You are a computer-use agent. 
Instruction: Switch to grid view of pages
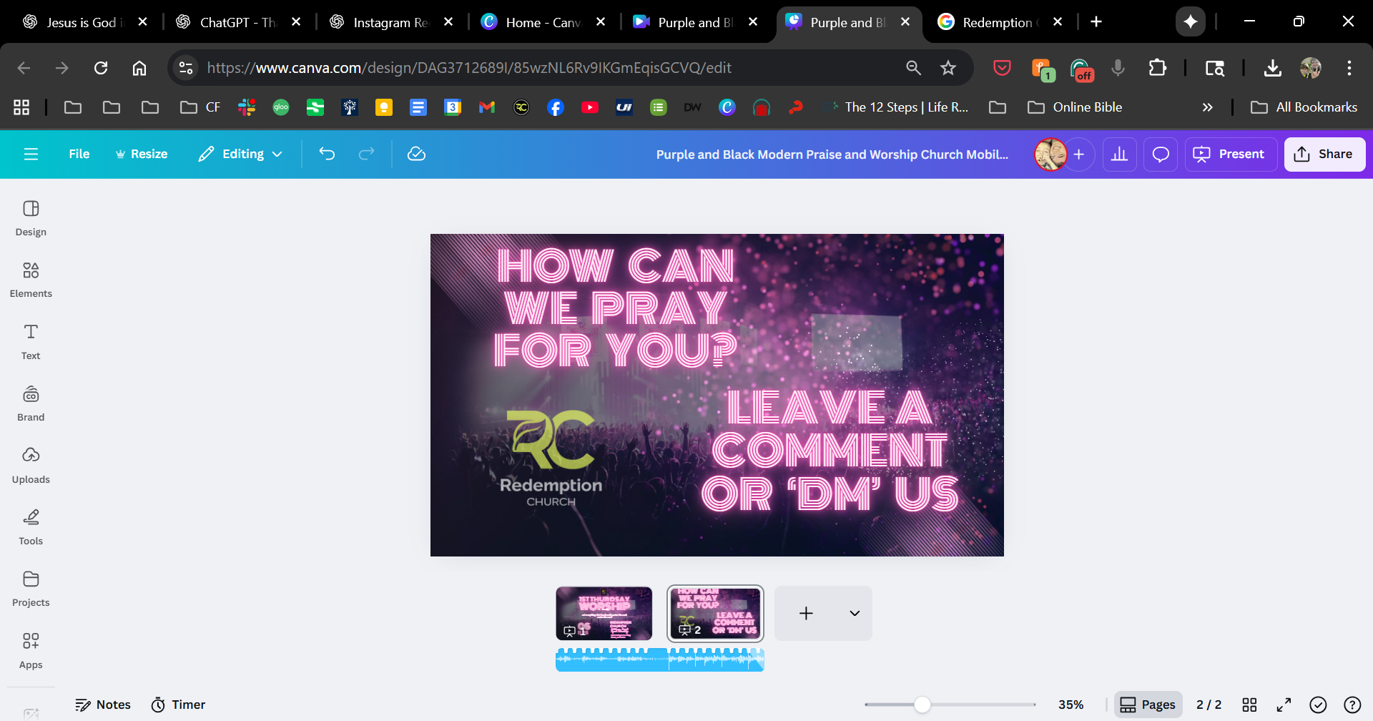(1249, 705)
